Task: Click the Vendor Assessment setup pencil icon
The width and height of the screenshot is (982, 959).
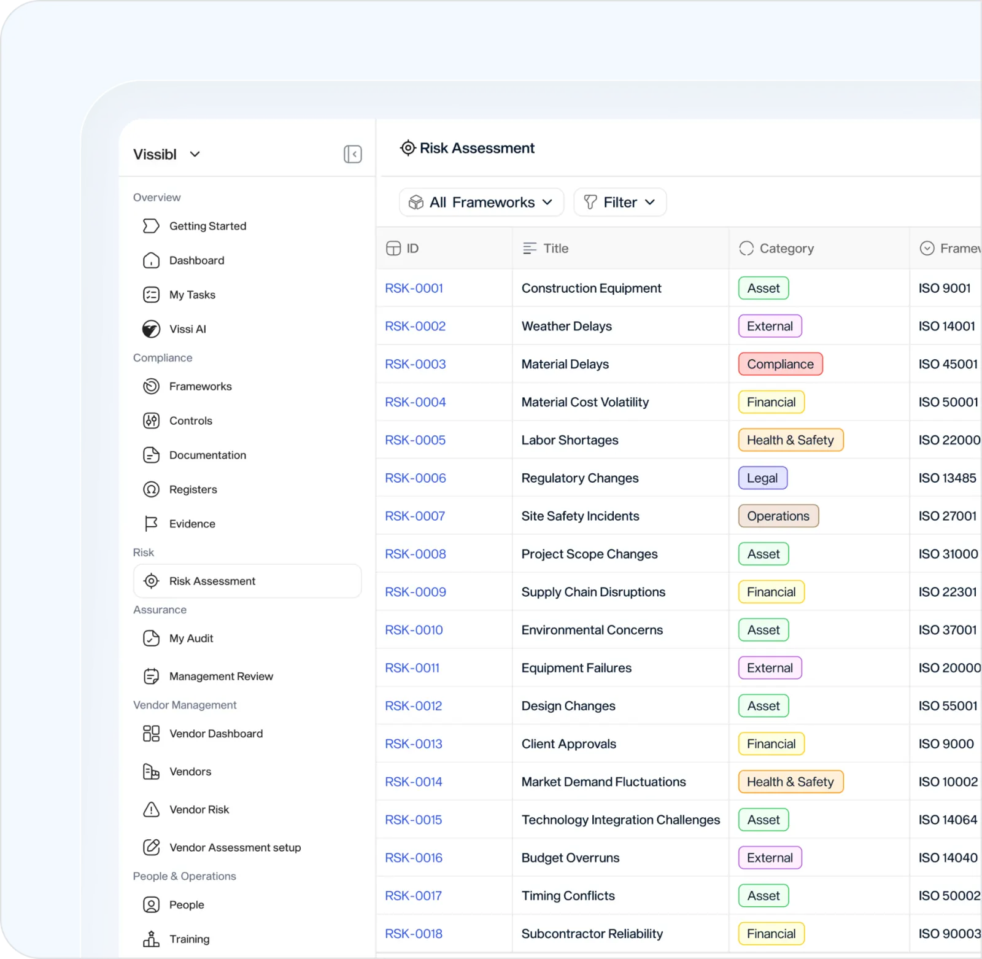Action: [x=151, y=847]
